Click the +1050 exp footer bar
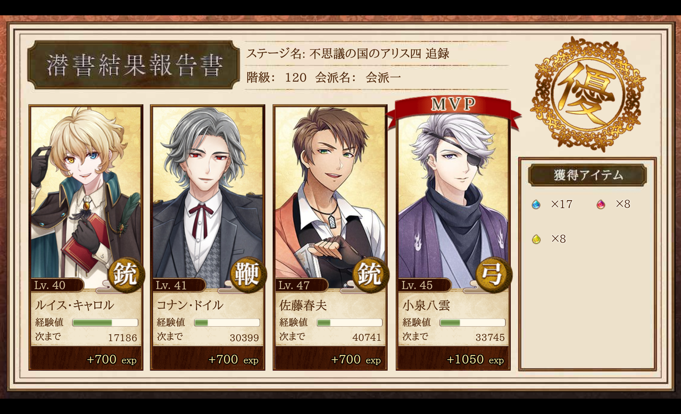This screenshot has height=414, width=681. coord(453,358)
